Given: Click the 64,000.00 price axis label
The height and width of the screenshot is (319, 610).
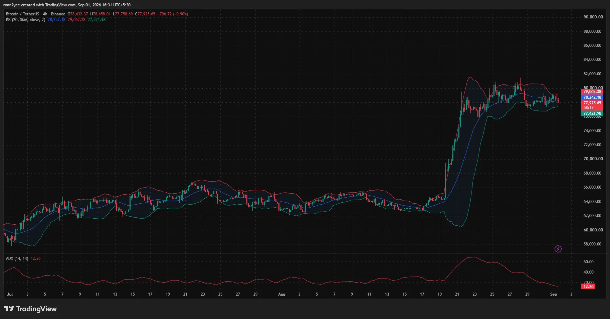Looking at the screenshot, I should click(592, 202).
